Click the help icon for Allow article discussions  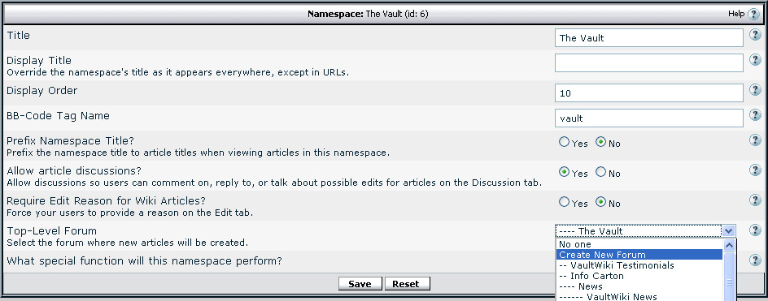[755, 170]
